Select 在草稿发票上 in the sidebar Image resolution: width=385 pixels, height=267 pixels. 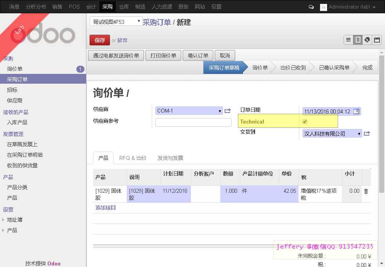22,144
